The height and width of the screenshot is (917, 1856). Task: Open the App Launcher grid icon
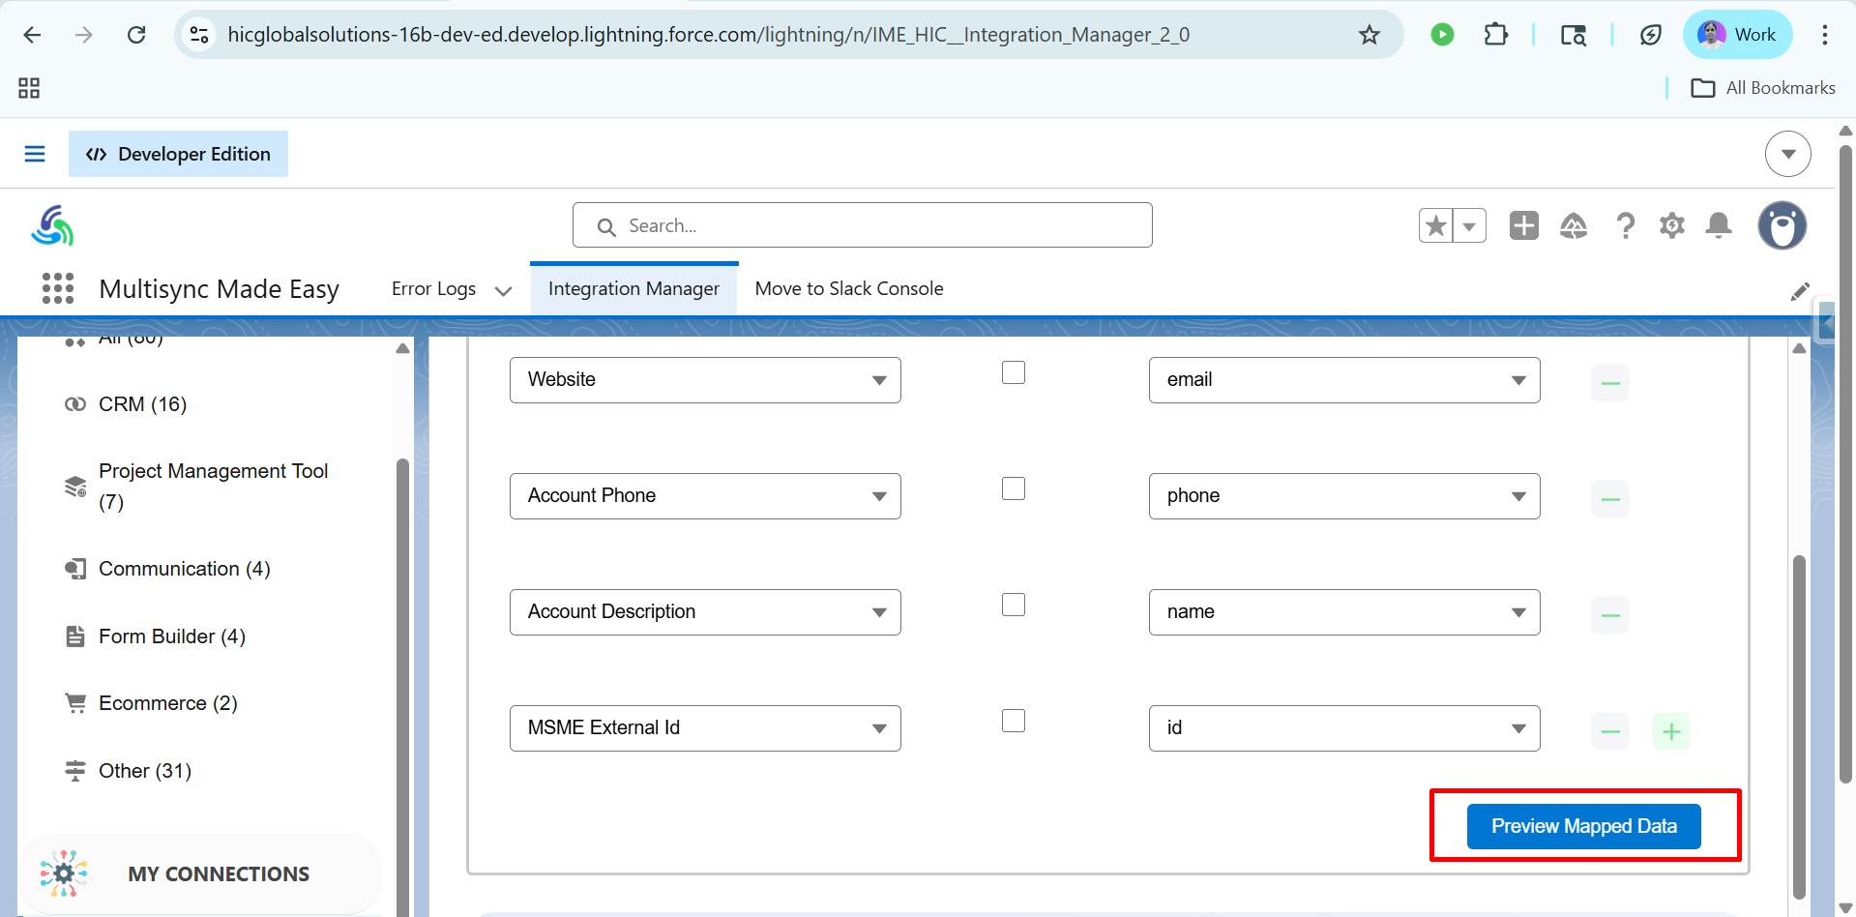58,288
